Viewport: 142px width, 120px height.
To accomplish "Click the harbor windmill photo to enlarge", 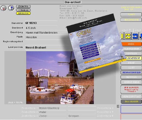I will point(60,78).
